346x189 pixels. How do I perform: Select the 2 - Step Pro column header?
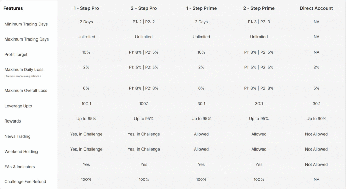coord(144,8)
